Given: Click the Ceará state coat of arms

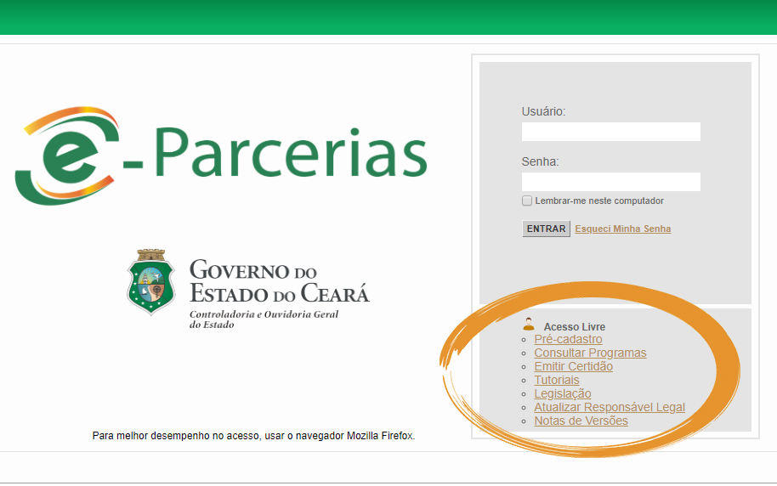Looking at the screenshot, I should 151,282.
